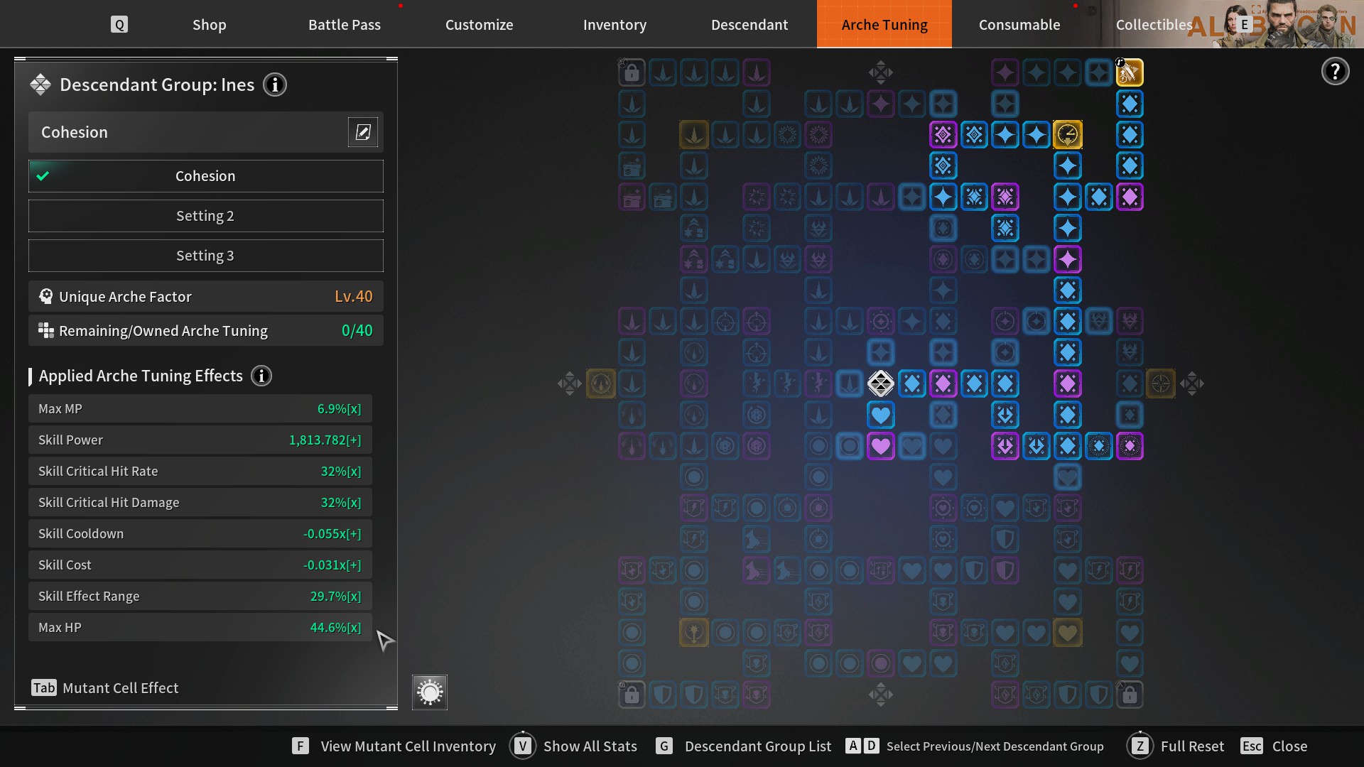1364x767 pixels.
Task: Click the top board move arrow
Action: pos(880,72)
